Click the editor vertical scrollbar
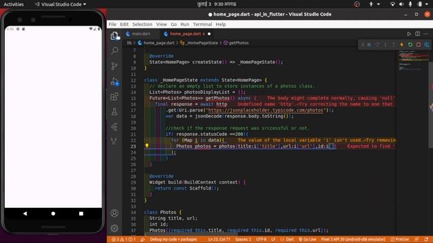433x243 pixels. coord(431,105)
